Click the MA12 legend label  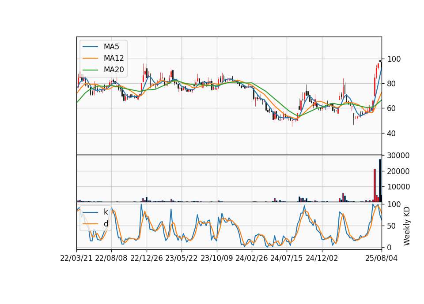tap(114, 58)
